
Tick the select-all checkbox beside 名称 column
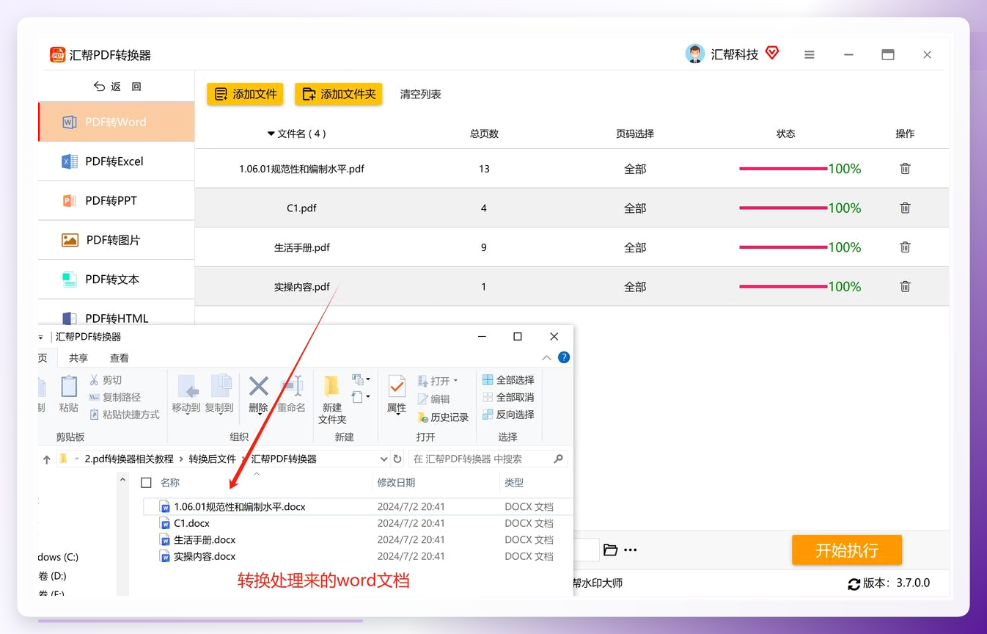(146, 483)
